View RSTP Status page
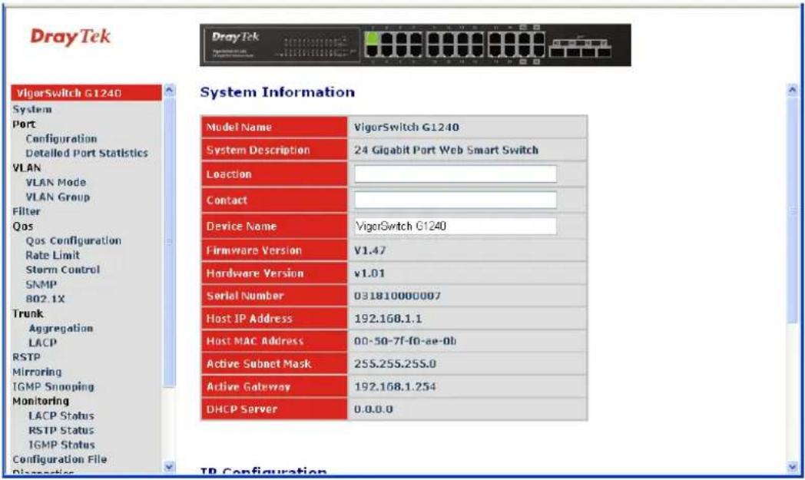This screenshot has height=480, width=805. click(61, 430)
